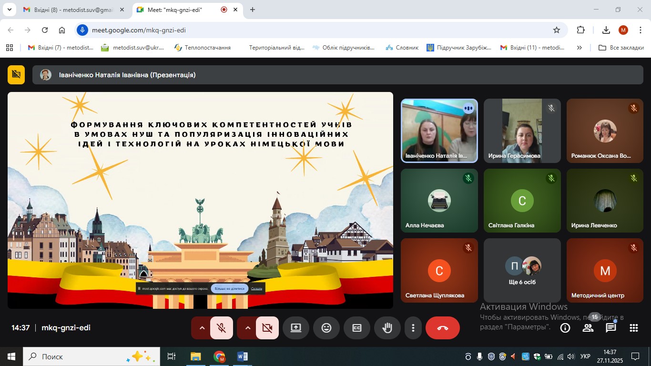Image resolution: width=651 pixels, height=366 pixels.
Task: Toggle the muted microphone button
Action: point(221,328)
